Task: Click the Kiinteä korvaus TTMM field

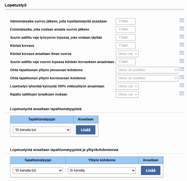Action: click(x=126, y=46)
